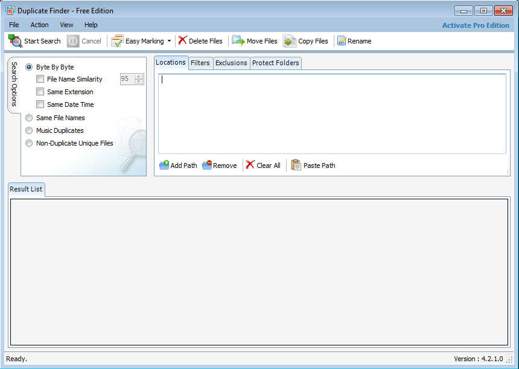Open the View menu
This screenshot has height=369, width=519.
coord(66,25)
